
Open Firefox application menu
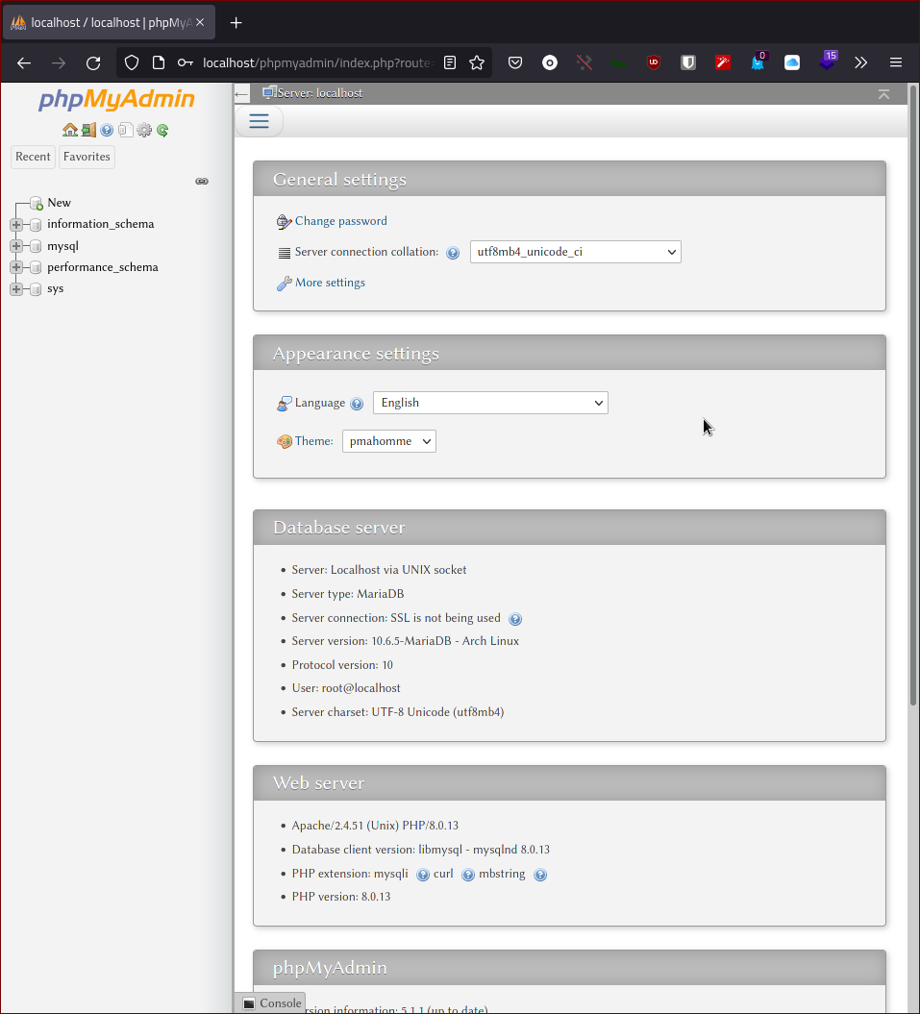point(896,62)
